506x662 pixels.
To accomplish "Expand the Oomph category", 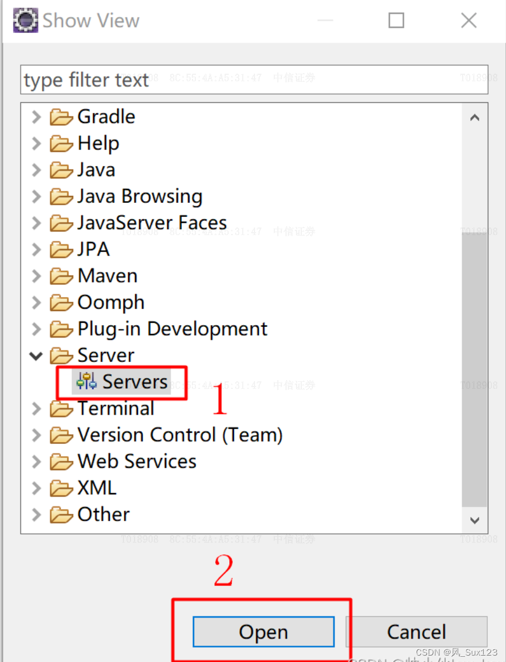I will tap(37, 303).
